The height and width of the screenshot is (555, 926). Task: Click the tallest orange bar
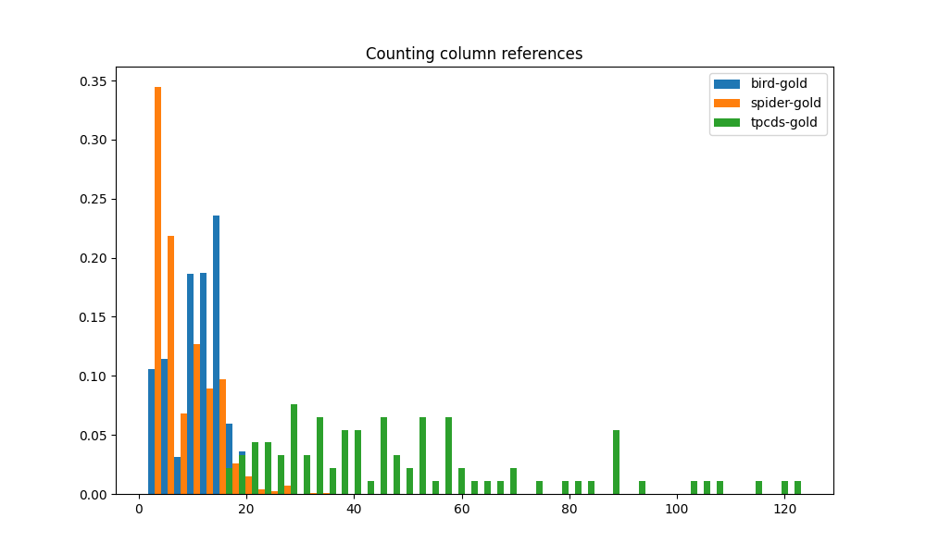(157, 290)
